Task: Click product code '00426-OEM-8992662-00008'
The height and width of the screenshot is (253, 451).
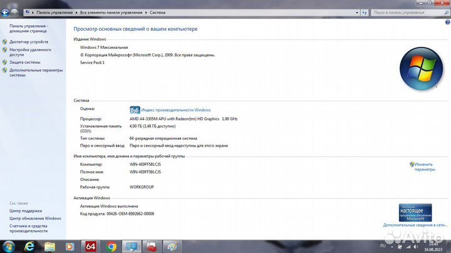Action: point(130,214)
